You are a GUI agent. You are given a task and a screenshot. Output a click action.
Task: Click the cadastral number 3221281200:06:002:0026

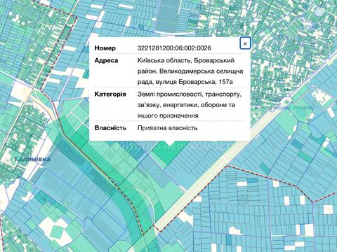174,48
